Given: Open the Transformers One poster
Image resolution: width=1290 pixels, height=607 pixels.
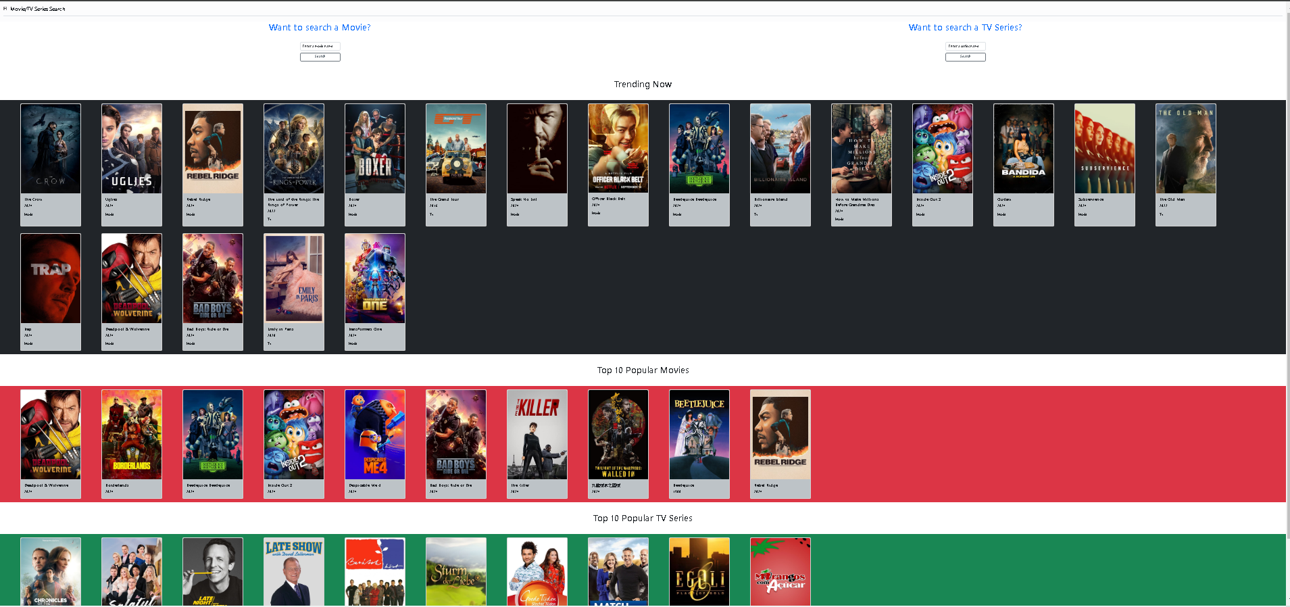Looking at the screenshot, I should click(x=375, y=278).
